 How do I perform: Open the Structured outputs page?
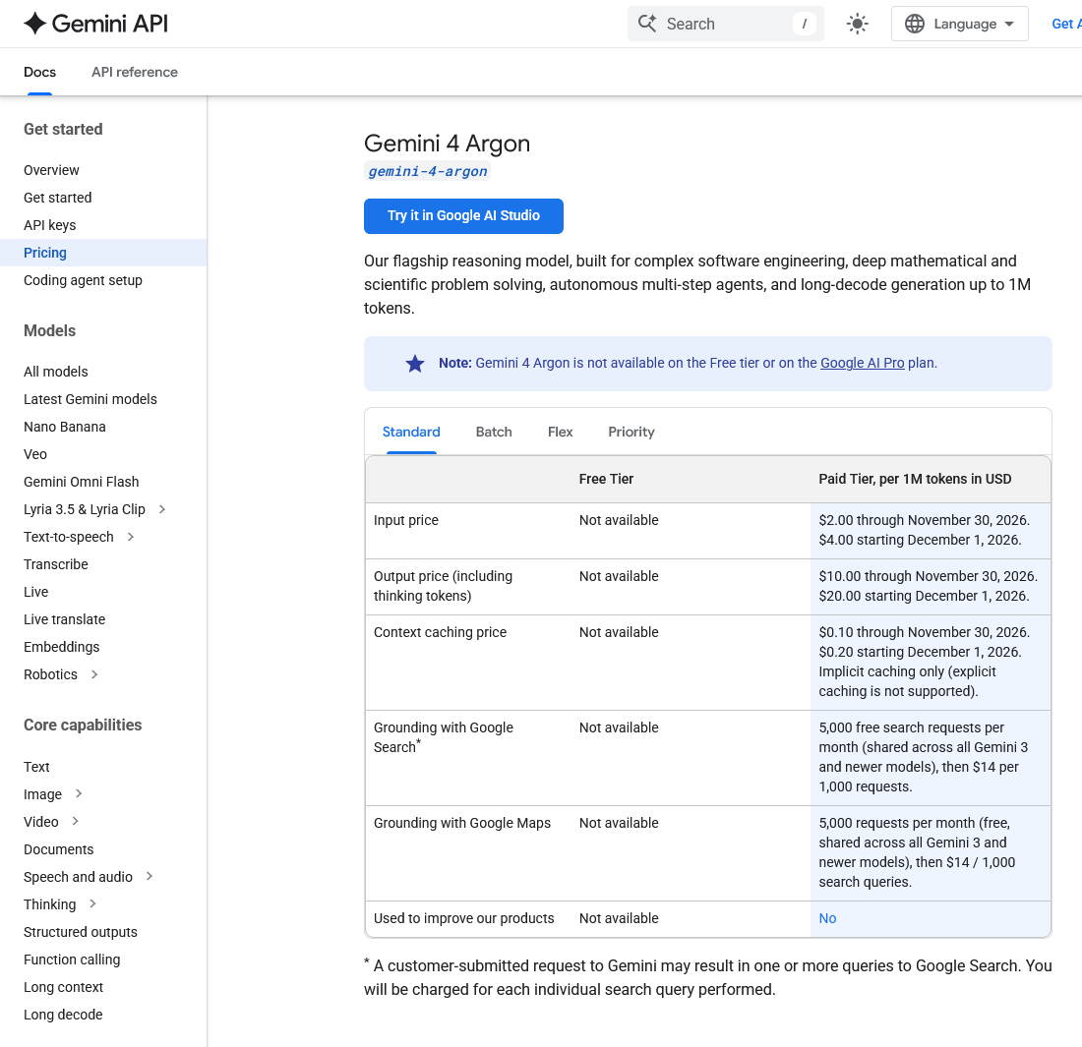pos(81,932)
